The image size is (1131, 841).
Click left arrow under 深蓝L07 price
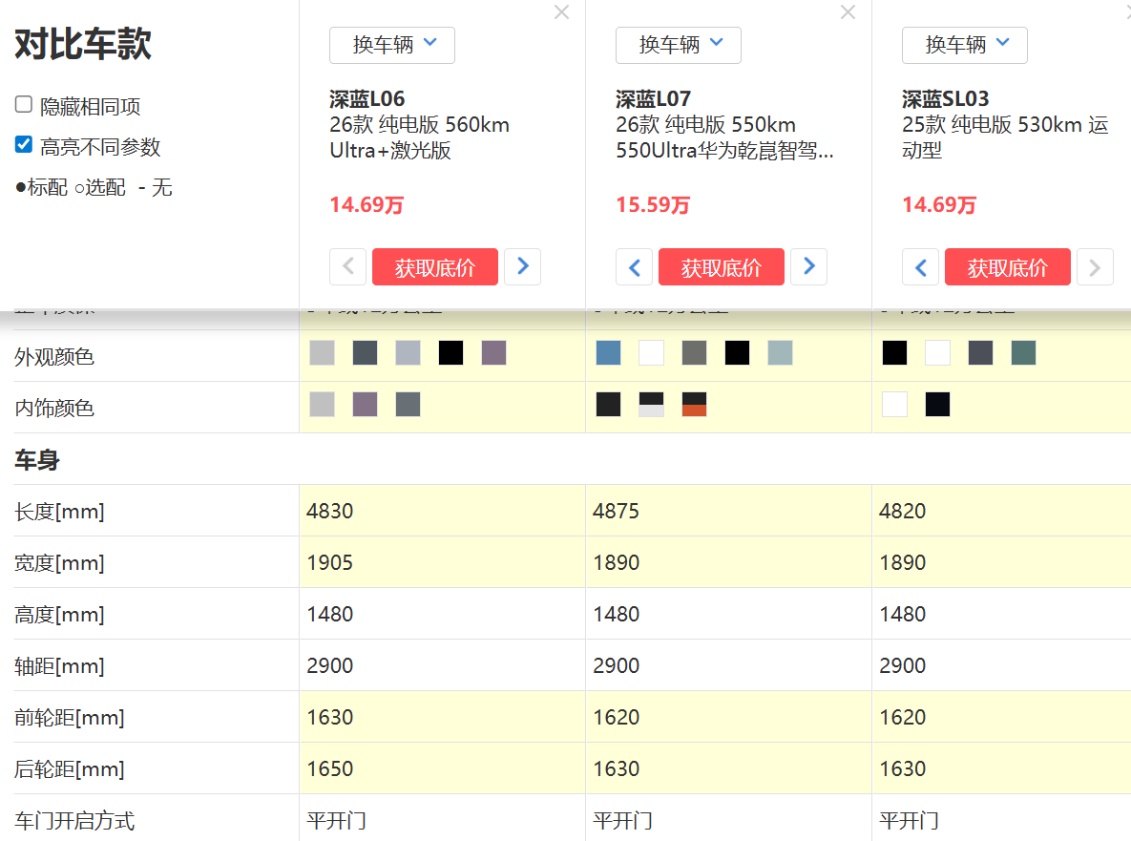pos(635,267)
